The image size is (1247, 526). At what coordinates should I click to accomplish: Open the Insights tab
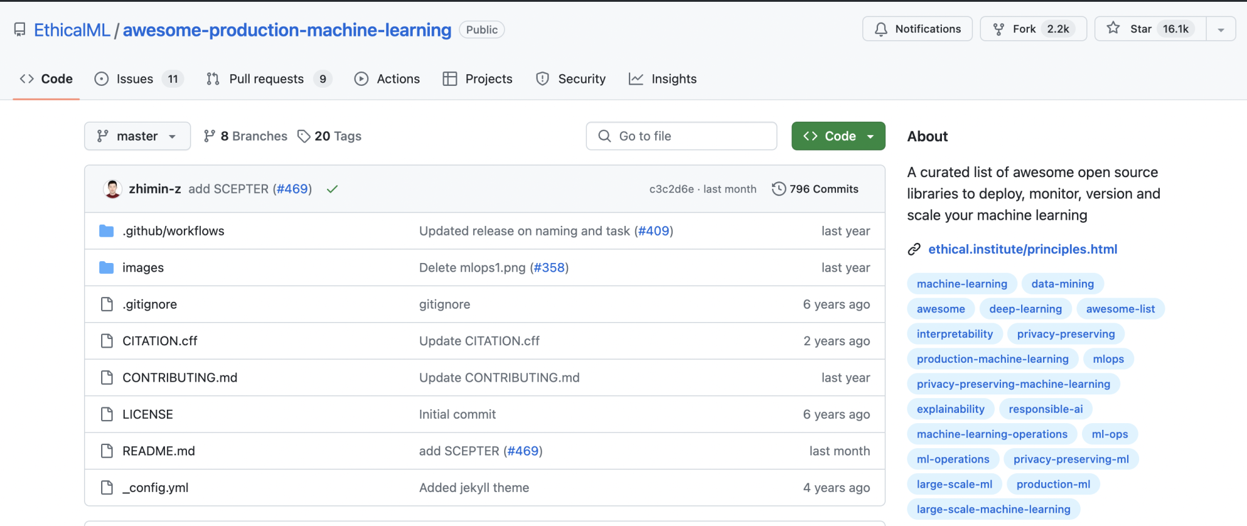pos(662,79)
